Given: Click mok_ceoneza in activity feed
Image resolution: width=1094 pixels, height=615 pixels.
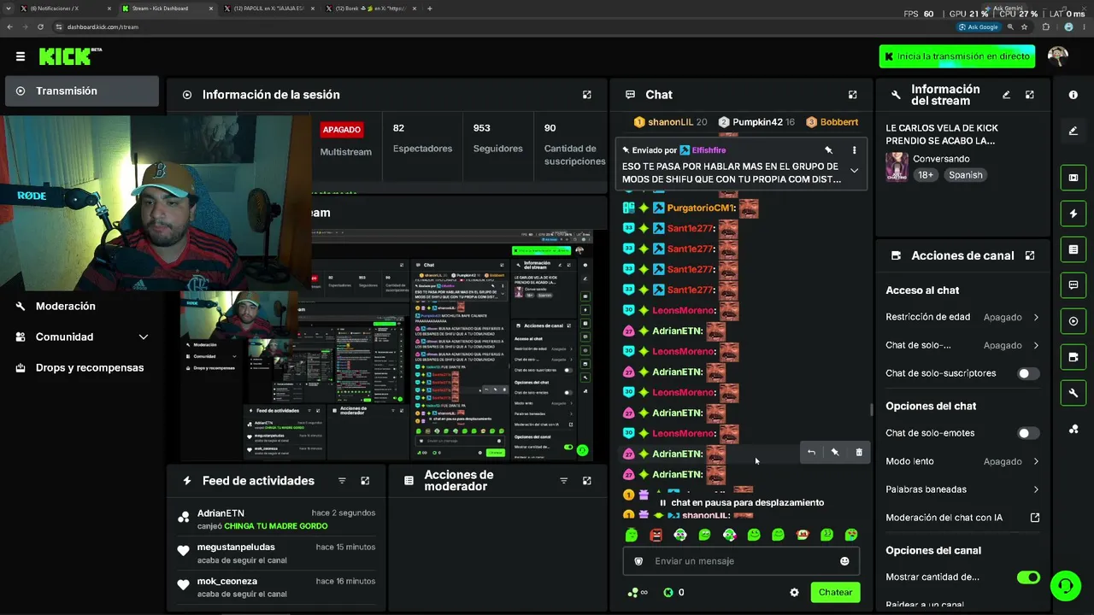Looking at the screenshot, I should coord(227,581).
